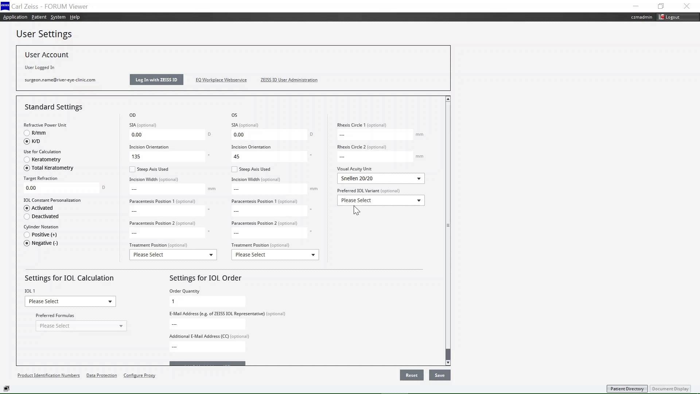Click Log In with ZEISS ID button

pyautogui.click(x=156, y=80)
